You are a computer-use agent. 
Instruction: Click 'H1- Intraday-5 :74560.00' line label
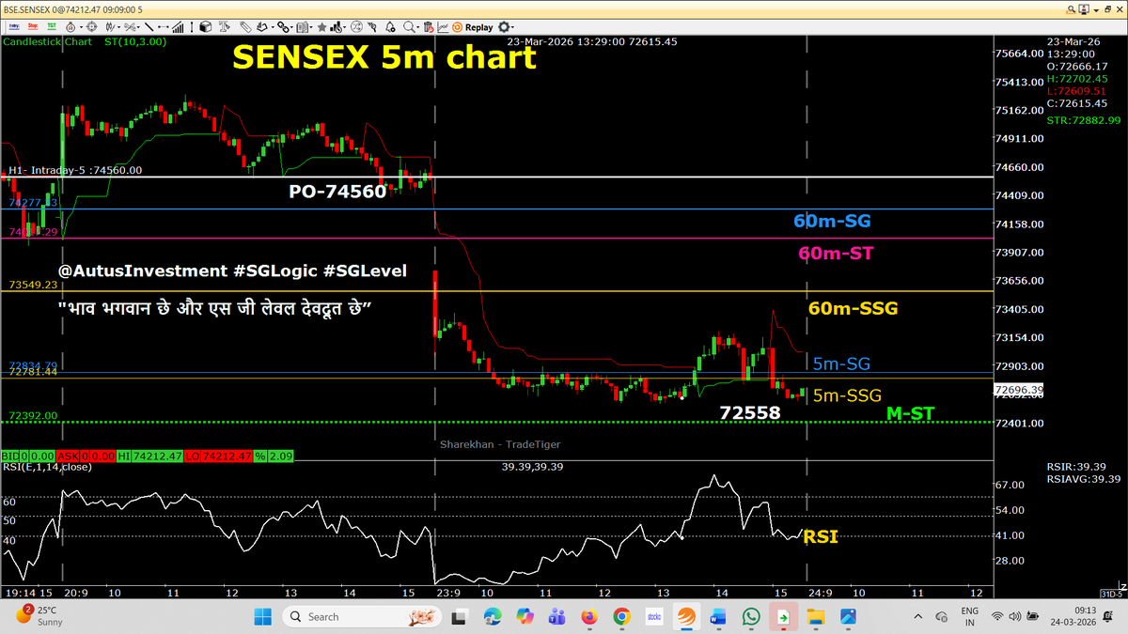pyautogui.click(x=75, y=170)
